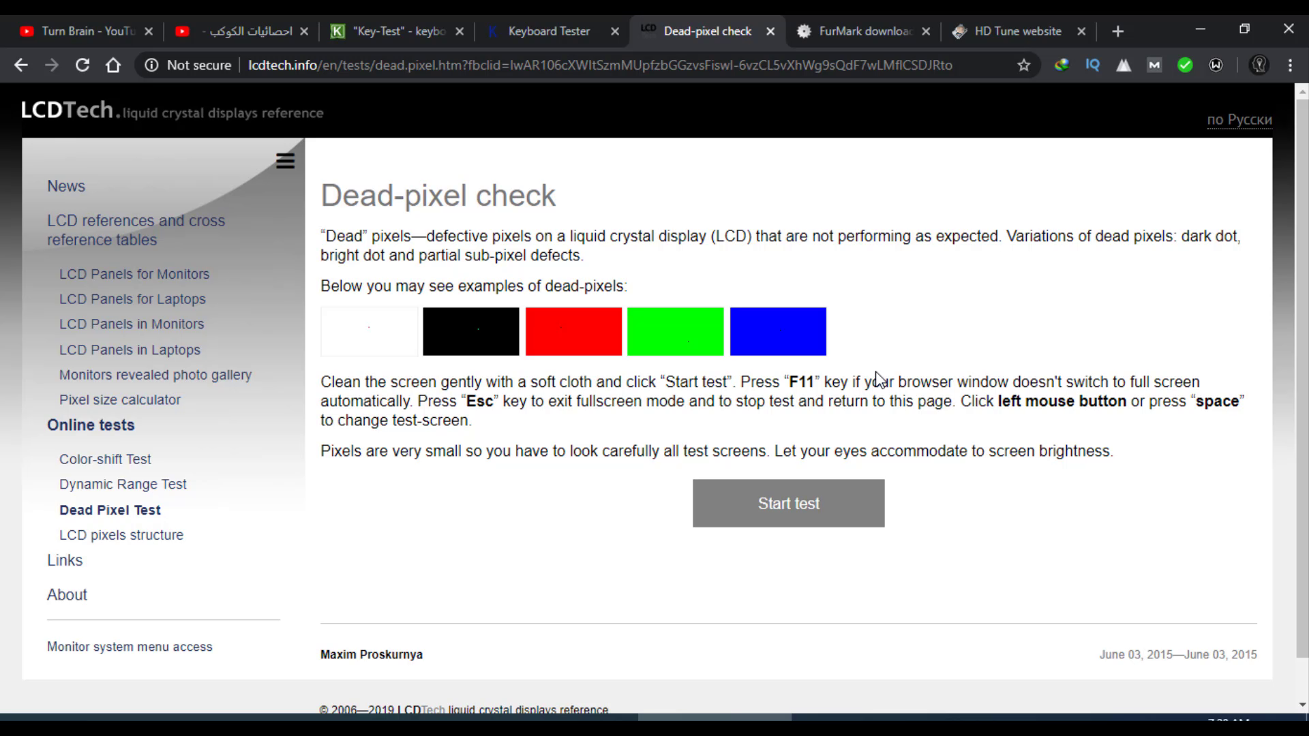Expand the hamburger menu icon
The height and width of the screenshot is (736, 1309).
(285, 161)
